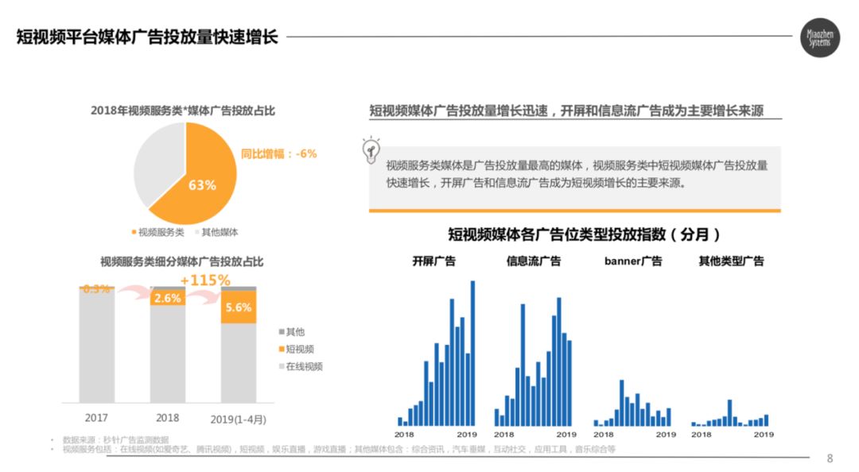Click the curved arrow between 2018 and 2019 bars
Screen dimensions: 859x472
coord(203,298)
